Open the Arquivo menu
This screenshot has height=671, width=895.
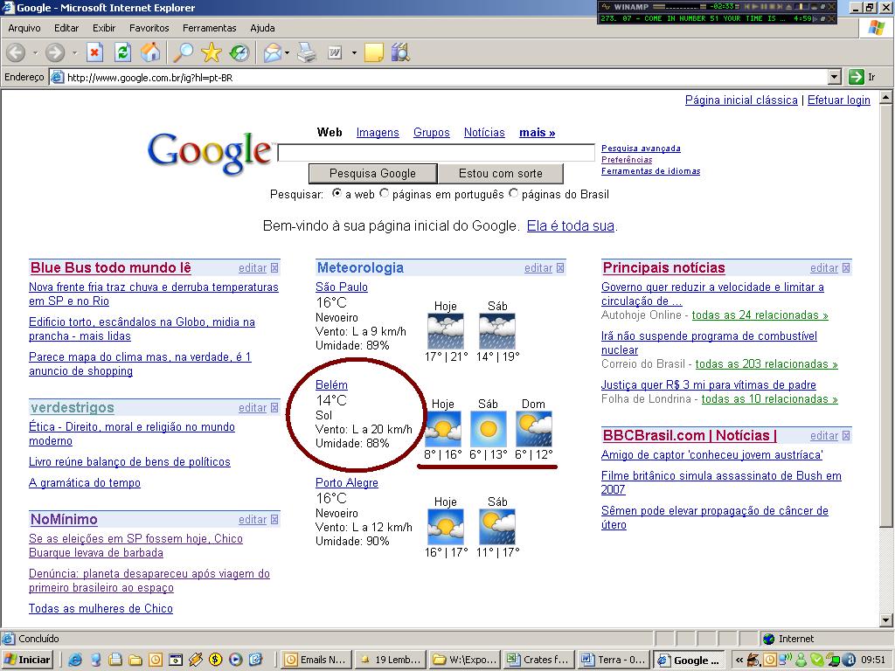[24, 28]
